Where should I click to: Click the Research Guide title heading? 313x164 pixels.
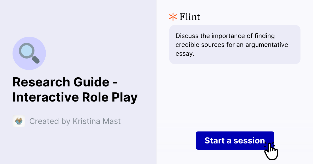coord(65,82)
